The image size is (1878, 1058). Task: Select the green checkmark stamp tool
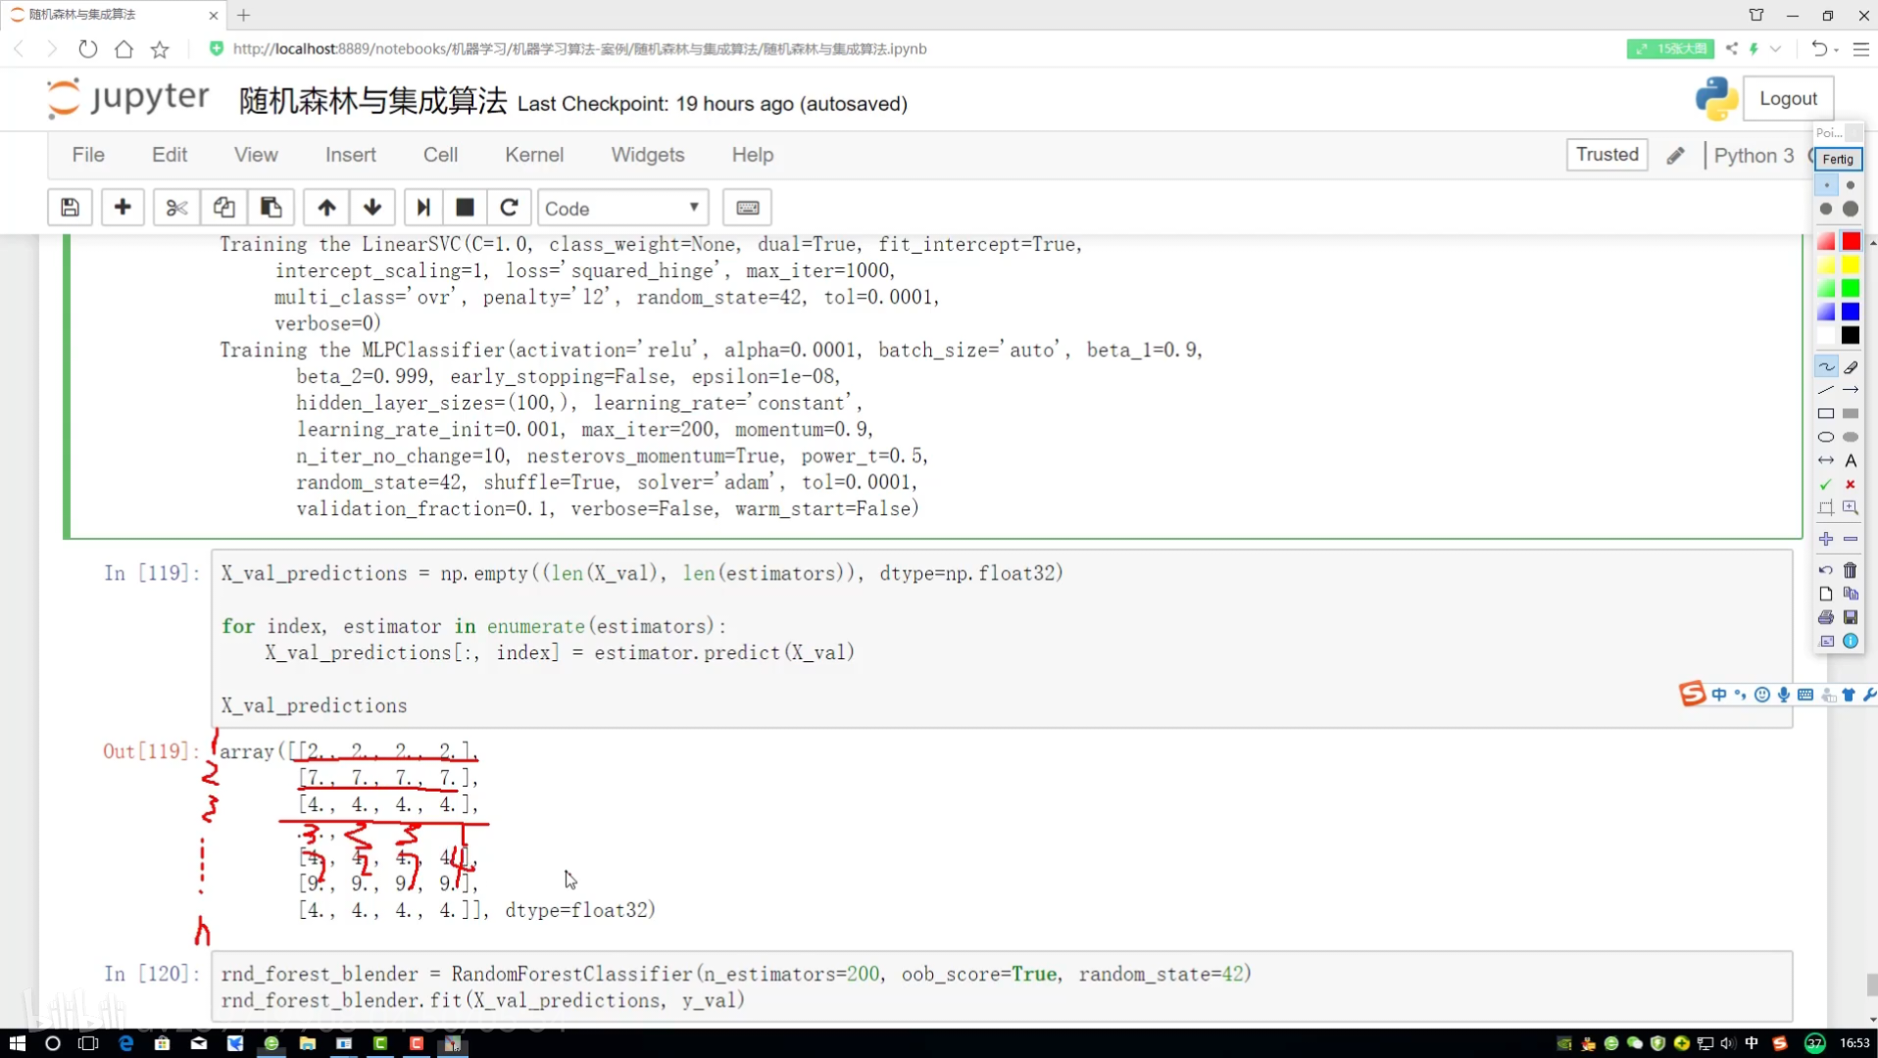(x=1826, y=484)
